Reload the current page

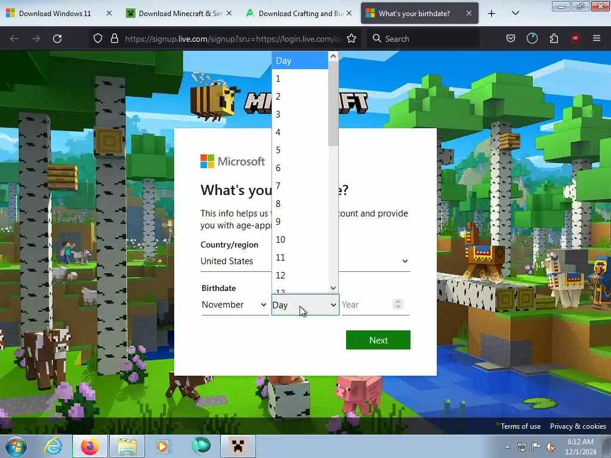point(57,39)
